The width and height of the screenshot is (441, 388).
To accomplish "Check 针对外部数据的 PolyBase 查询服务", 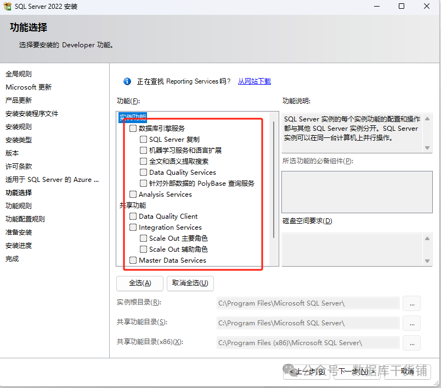I will point(144,184).
